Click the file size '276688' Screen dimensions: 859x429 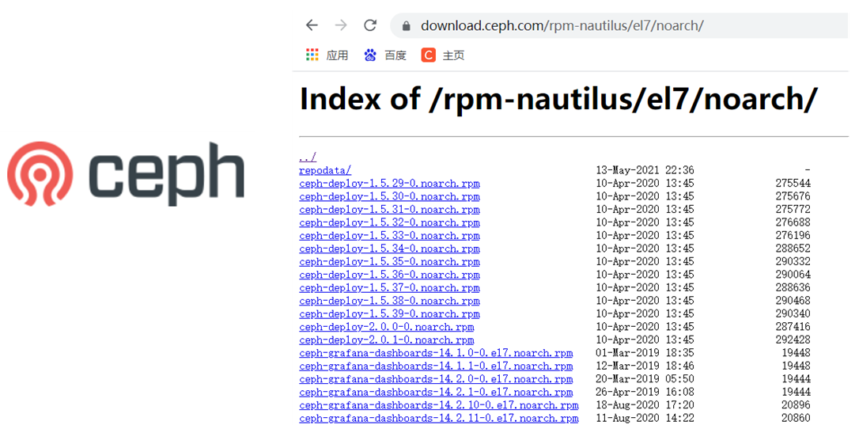coord(793,222)
